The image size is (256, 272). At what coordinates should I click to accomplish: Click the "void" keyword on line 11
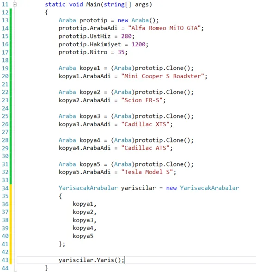(x=76, y=4)
